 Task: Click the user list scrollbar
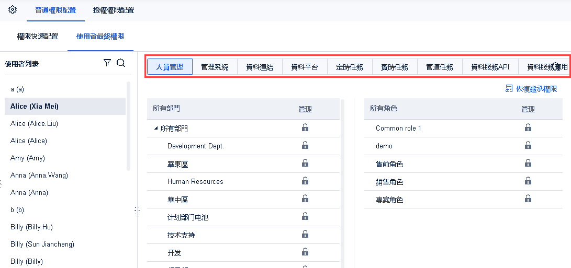click(129, 125)
